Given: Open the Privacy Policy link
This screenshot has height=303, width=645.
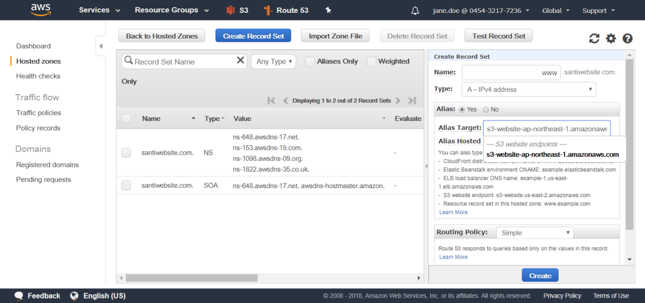Looking at the screenshot, I should click(562, 296).
